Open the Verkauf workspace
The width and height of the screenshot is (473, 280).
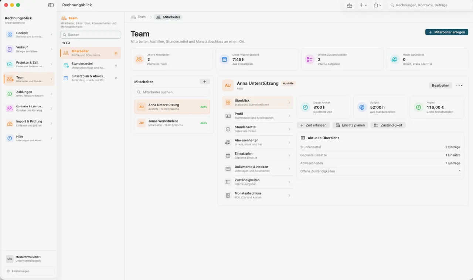click(x=29, y=49)
